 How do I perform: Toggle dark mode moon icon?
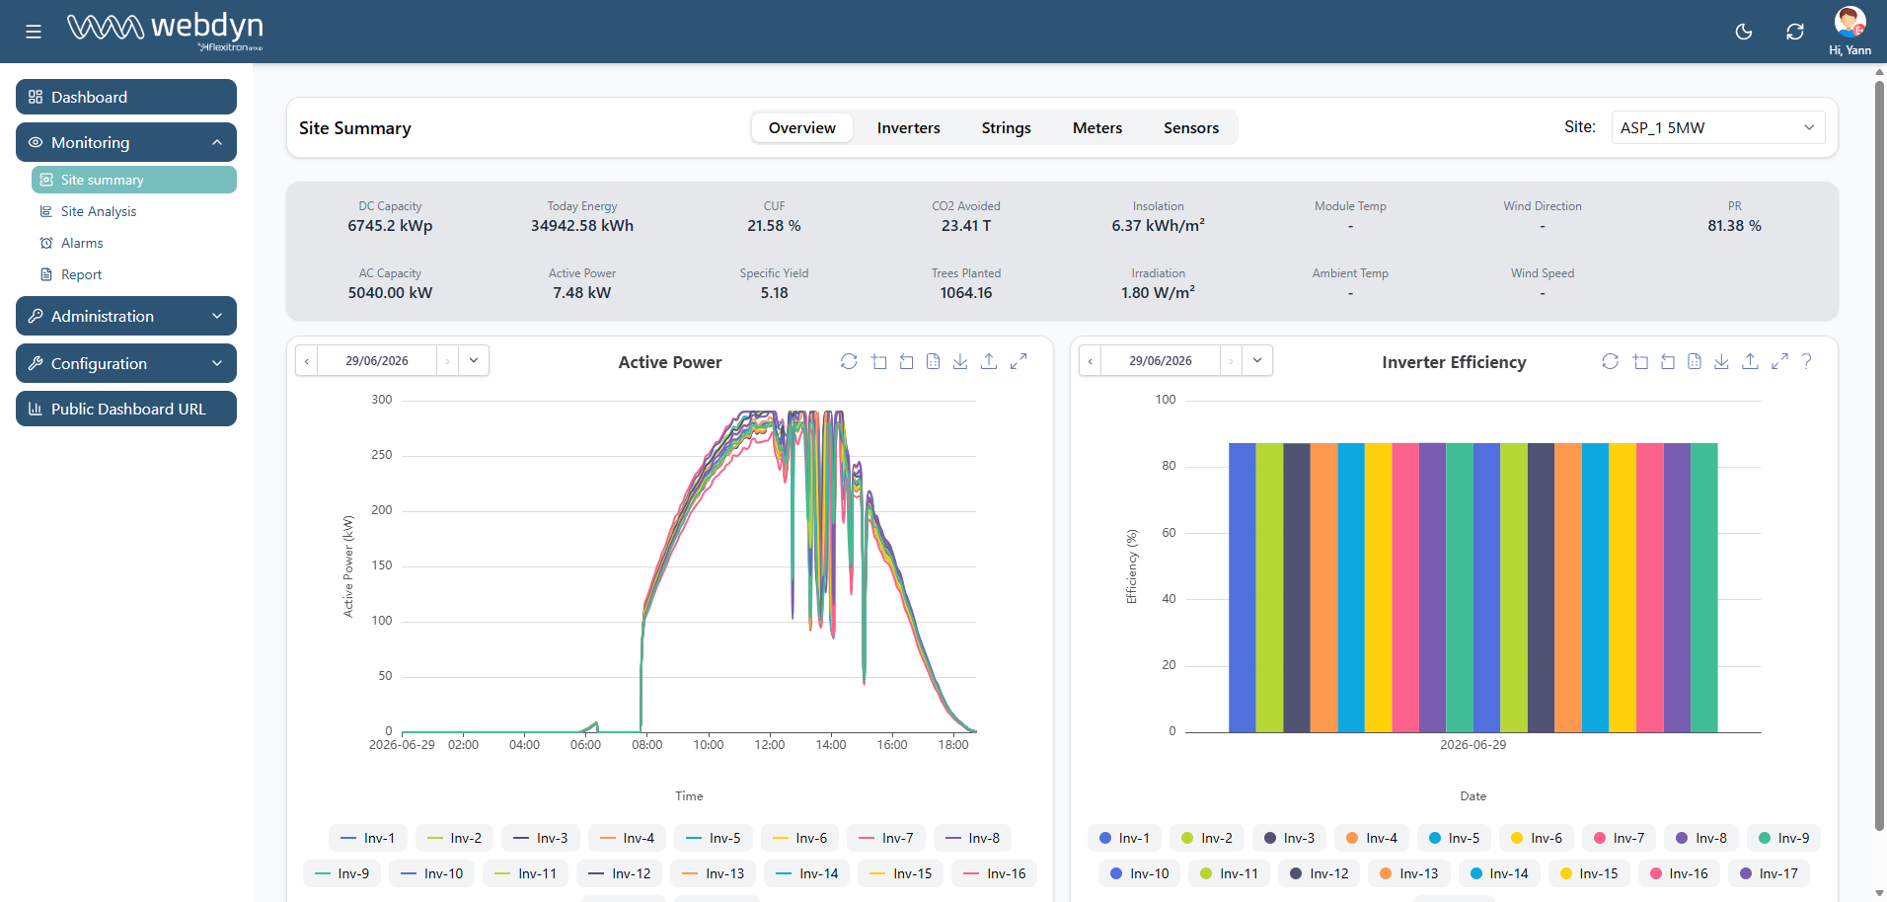[1744, 32]
